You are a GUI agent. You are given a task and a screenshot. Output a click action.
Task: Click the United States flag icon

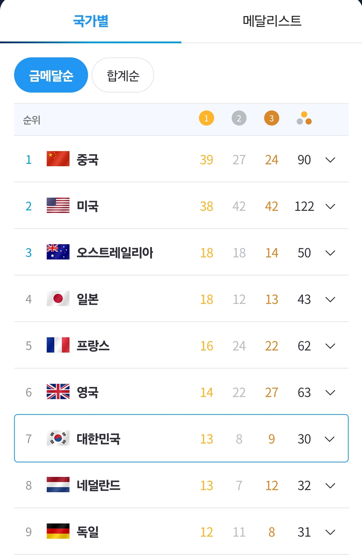(x=58, y=205)
